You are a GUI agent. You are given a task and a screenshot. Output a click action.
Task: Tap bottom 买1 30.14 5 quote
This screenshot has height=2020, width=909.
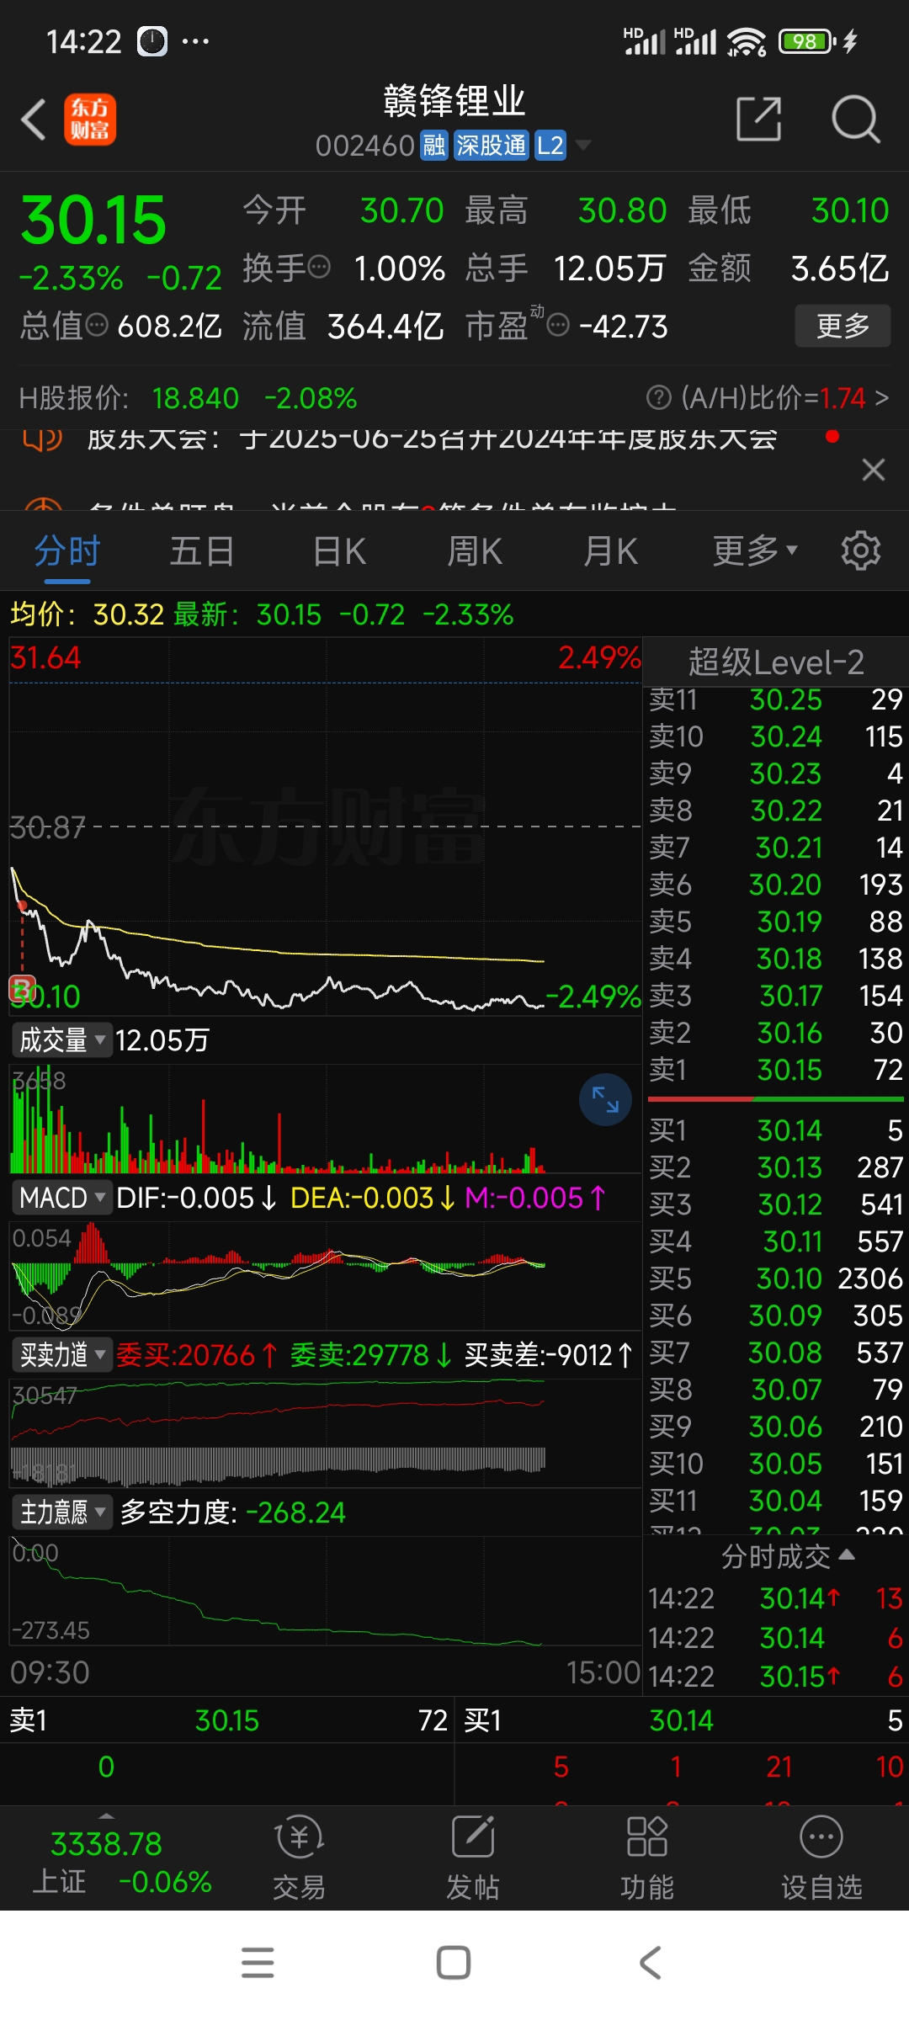(x=683, y=1720)
